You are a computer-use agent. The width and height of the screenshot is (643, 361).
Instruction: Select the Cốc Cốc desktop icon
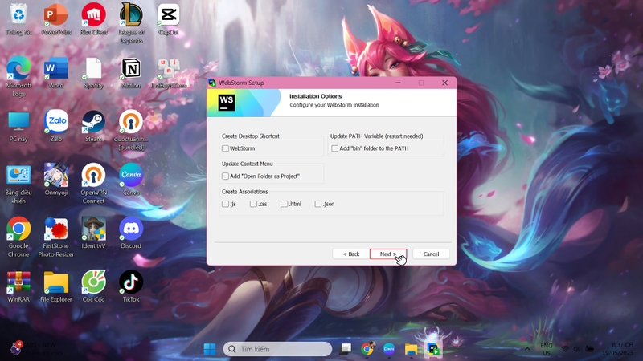coord(93,286)
